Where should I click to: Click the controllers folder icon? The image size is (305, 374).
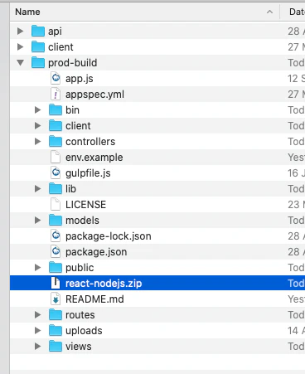click(56, 141)
